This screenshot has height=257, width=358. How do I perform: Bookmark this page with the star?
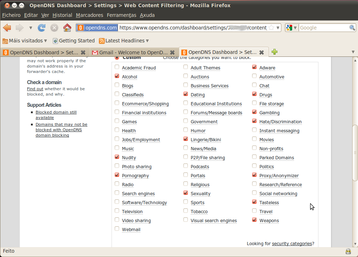[271, 28]
